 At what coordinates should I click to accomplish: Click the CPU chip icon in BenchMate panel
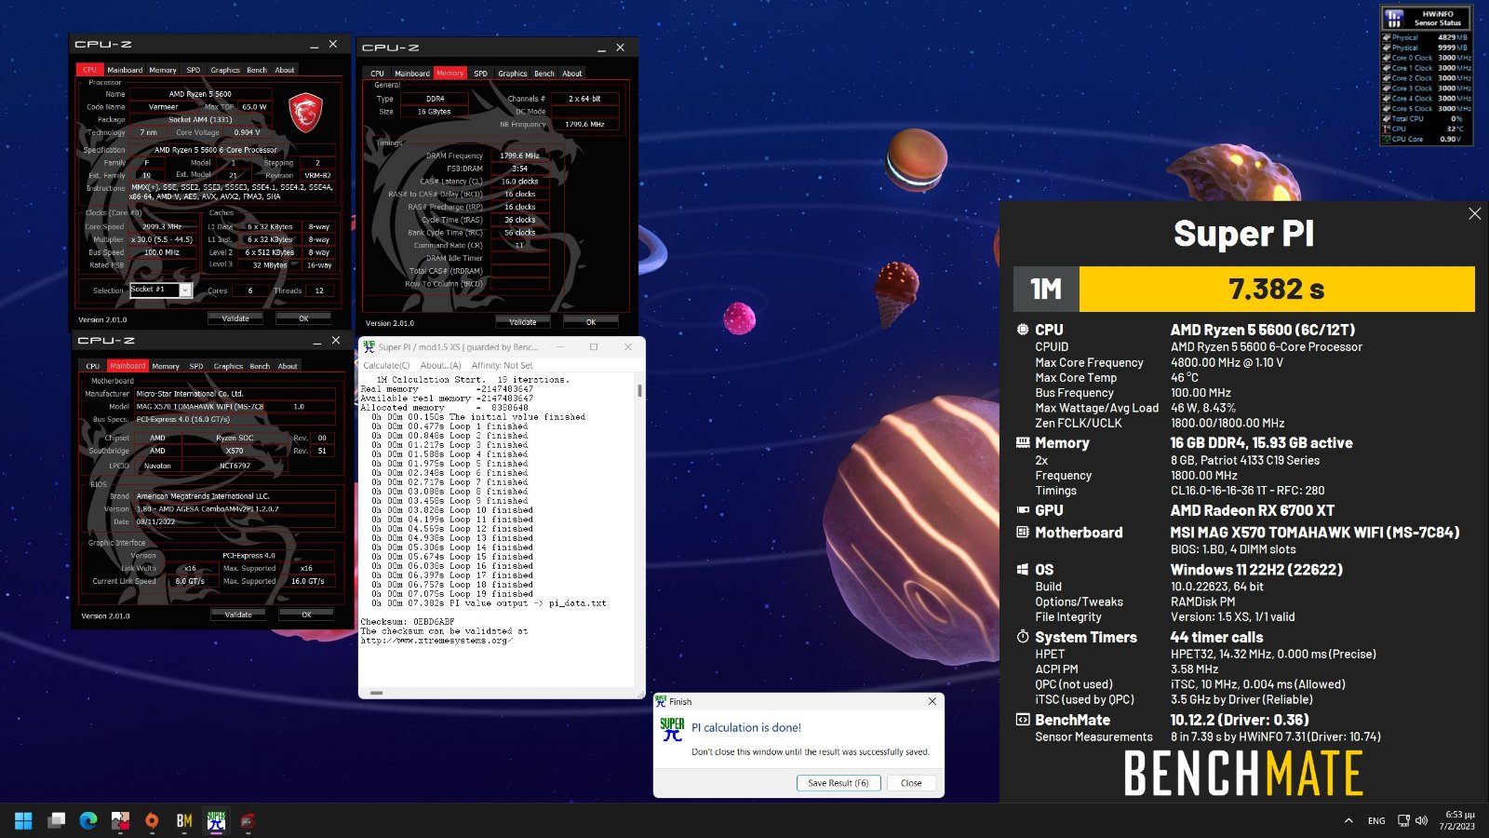tap(1023, 330)
